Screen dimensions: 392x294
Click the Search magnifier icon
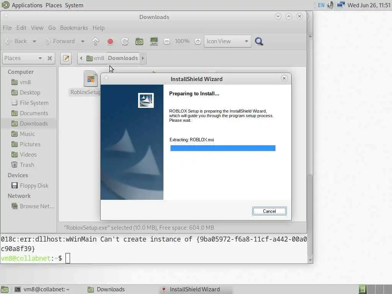[x=259, y=41]
